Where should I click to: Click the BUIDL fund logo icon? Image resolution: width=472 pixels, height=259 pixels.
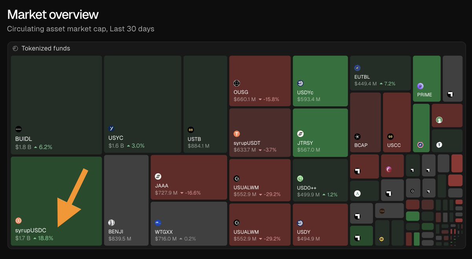coord(18,129)
